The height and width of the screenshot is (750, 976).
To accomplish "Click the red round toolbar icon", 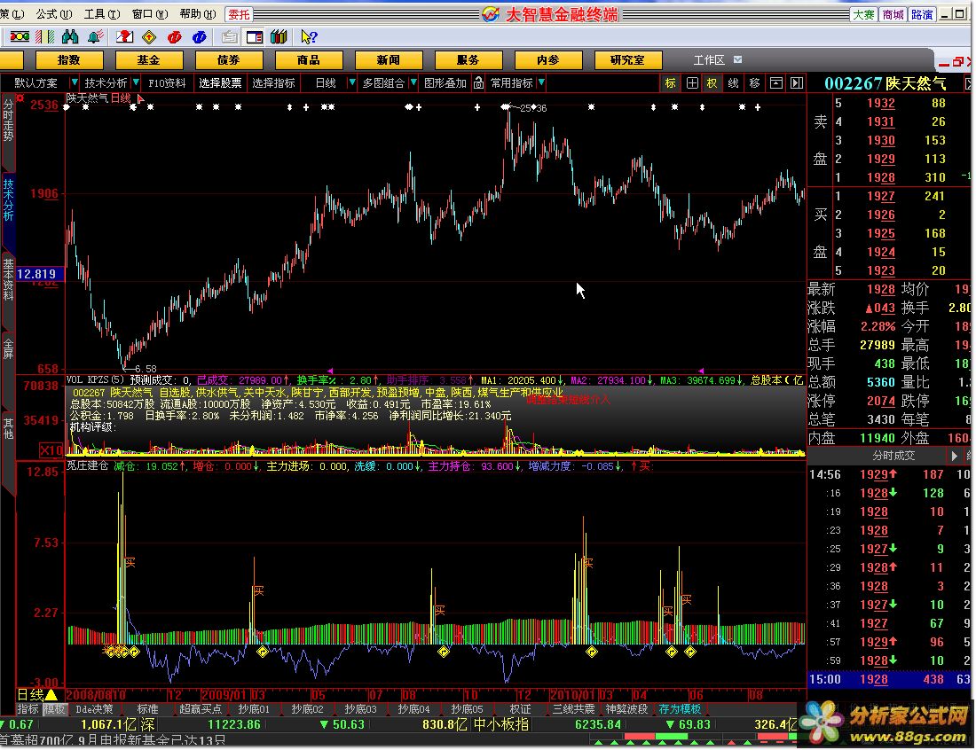I will tap(174, 37).
